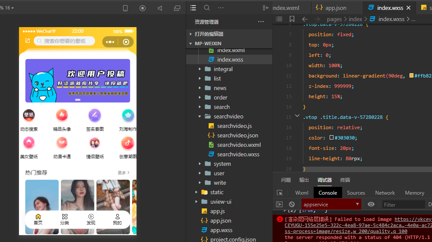The width and height of the screenshot is (432, 242).
Task: Tap the mini program capsule menu dots
Action: pyautogui.click(x=110, y=42)
